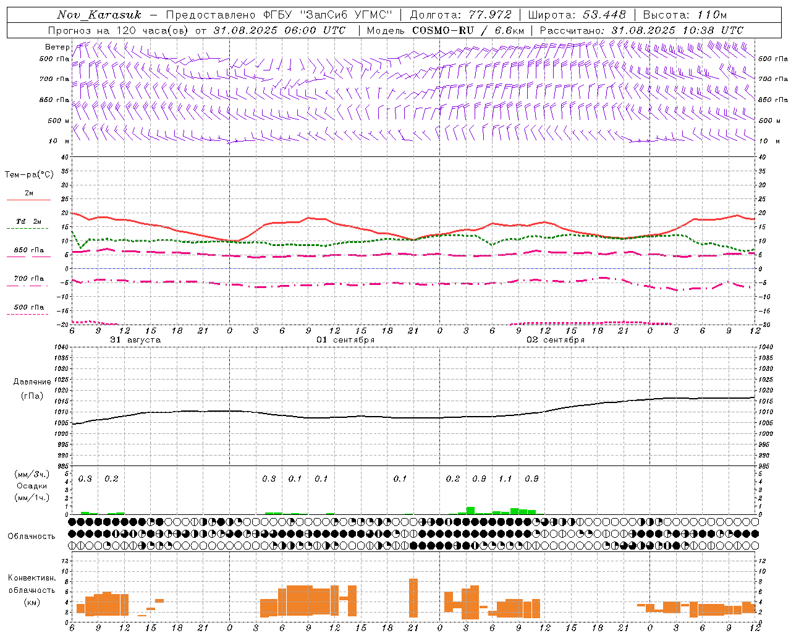The width and height of the screenshot is (791, 633).
Task: Click the red line sample under "2м" legend
Action: pos(28,200)
